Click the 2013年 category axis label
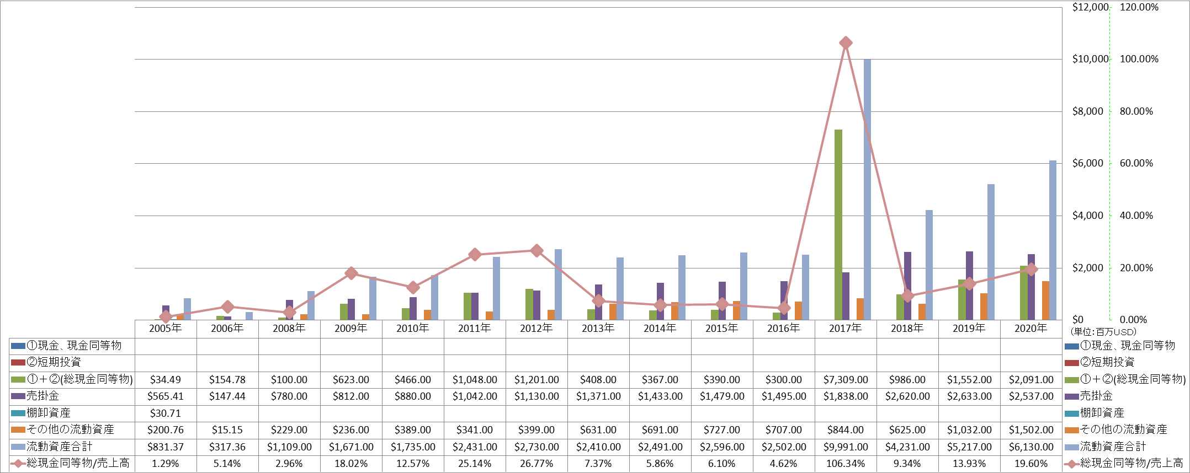Screen dimensions: 1190x473 pyautogui.click(x=598, y=329)
